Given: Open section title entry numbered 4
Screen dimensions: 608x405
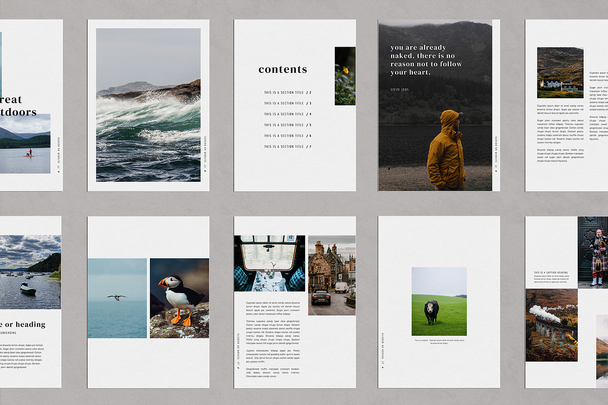Looking at the screenshot, I should pyautogui.click(x=288, y=114).
